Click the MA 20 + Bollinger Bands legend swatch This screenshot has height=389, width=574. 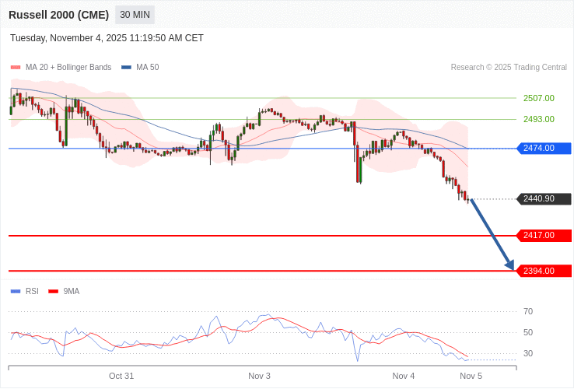(x=16, y=68)
